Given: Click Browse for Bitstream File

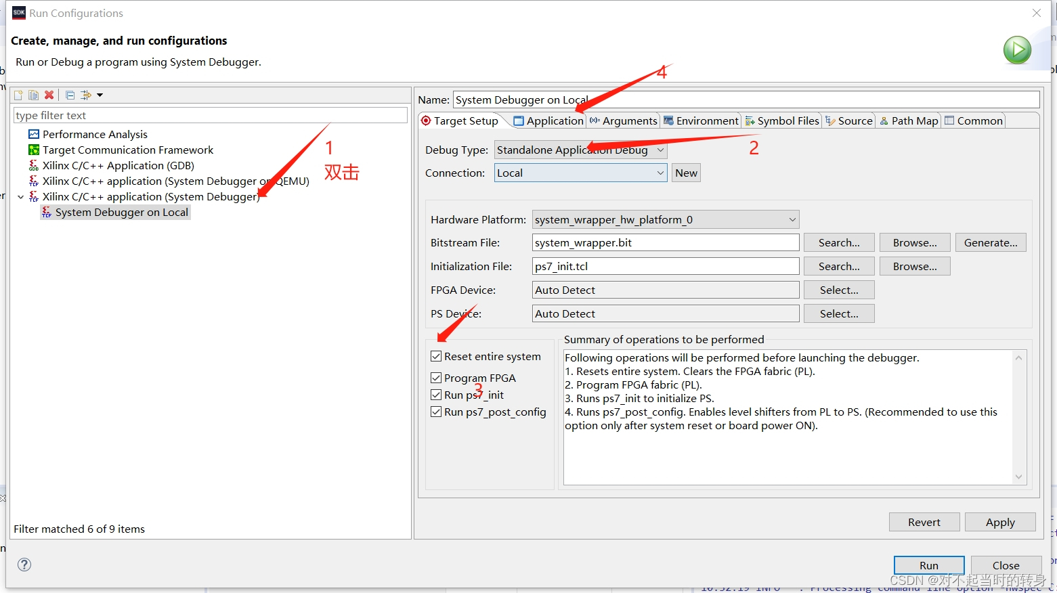Looking at the screenshot, I should pyautogui.click(x=915, y=242).
